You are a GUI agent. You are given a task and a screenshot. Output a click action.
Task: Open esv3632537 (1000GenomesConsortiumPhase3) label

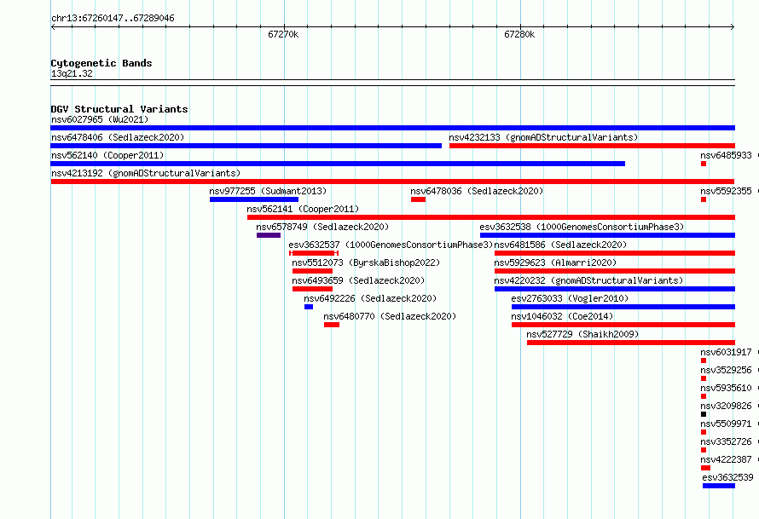click(391, 245)
